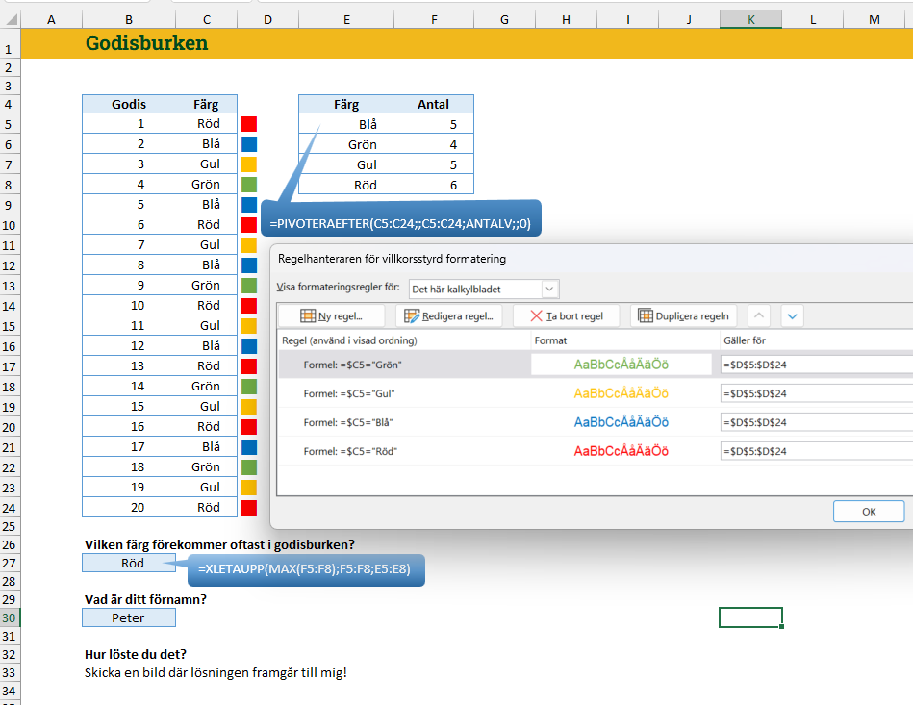
Task: Select the active cell K30
Action: (x=750, y=617)
